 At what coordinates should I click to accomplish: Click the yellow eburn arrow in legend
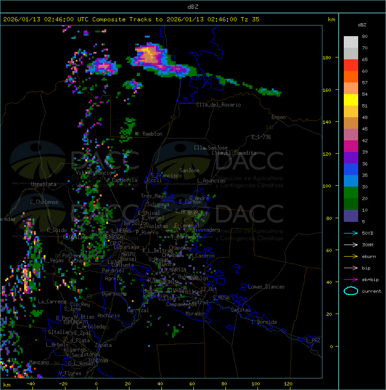click(x=351, y=257)
